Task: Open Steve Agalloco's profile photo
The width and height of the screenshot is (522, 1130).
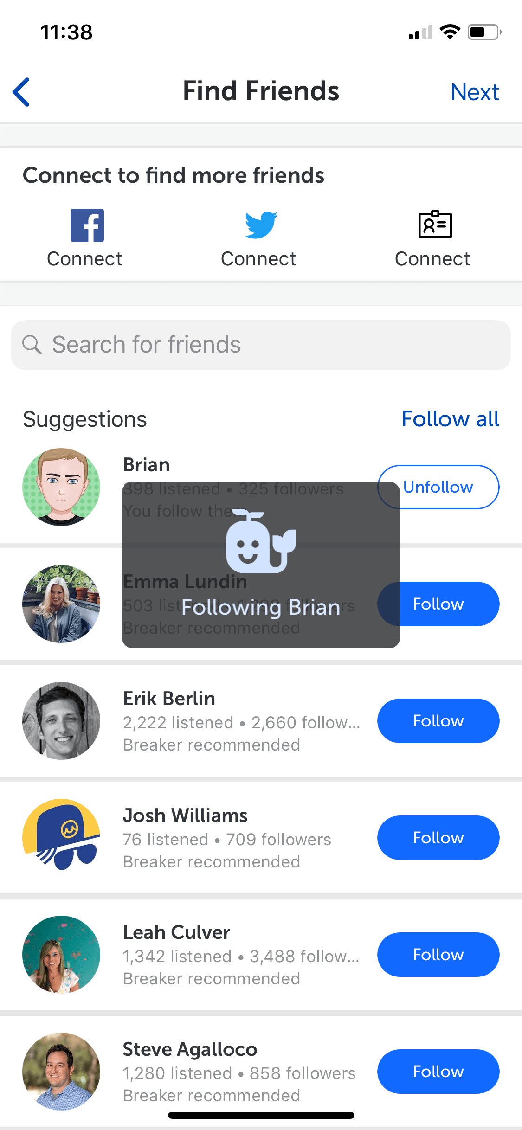Action: tap(61, 1072)
